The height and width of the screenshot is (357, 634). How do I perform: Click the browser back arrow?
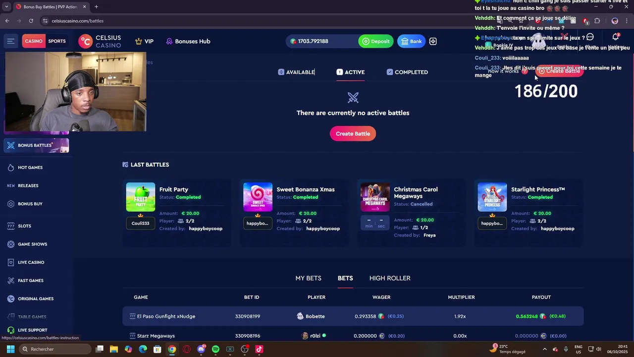[x=7, y=21]
